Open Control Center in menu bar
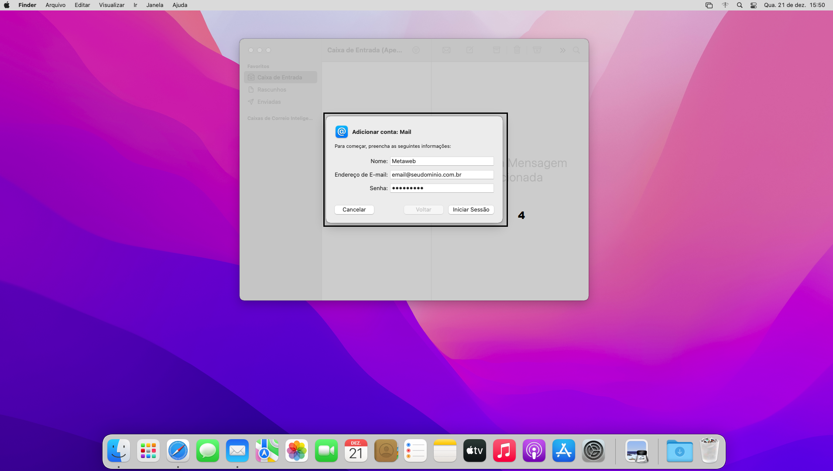833x471 pixels. point(754,5)
